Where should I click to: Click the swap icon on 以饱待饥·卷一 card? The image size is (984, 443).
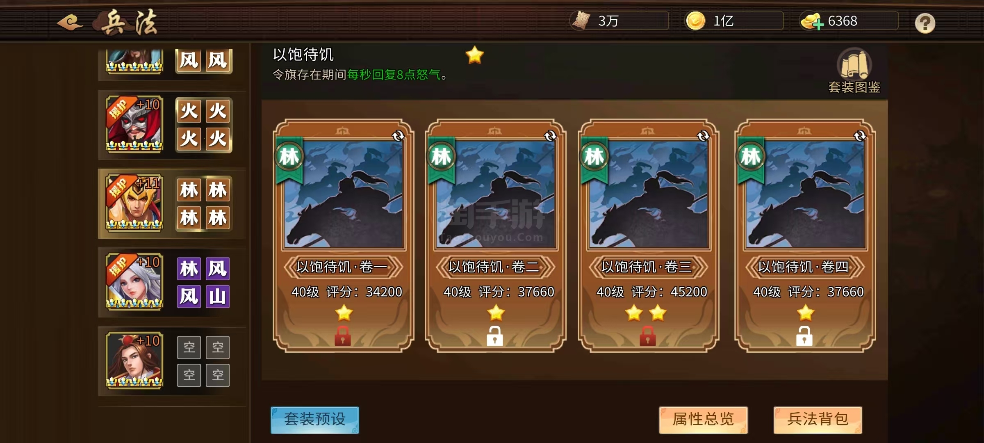pyautogui.click(x=398, y=136)
